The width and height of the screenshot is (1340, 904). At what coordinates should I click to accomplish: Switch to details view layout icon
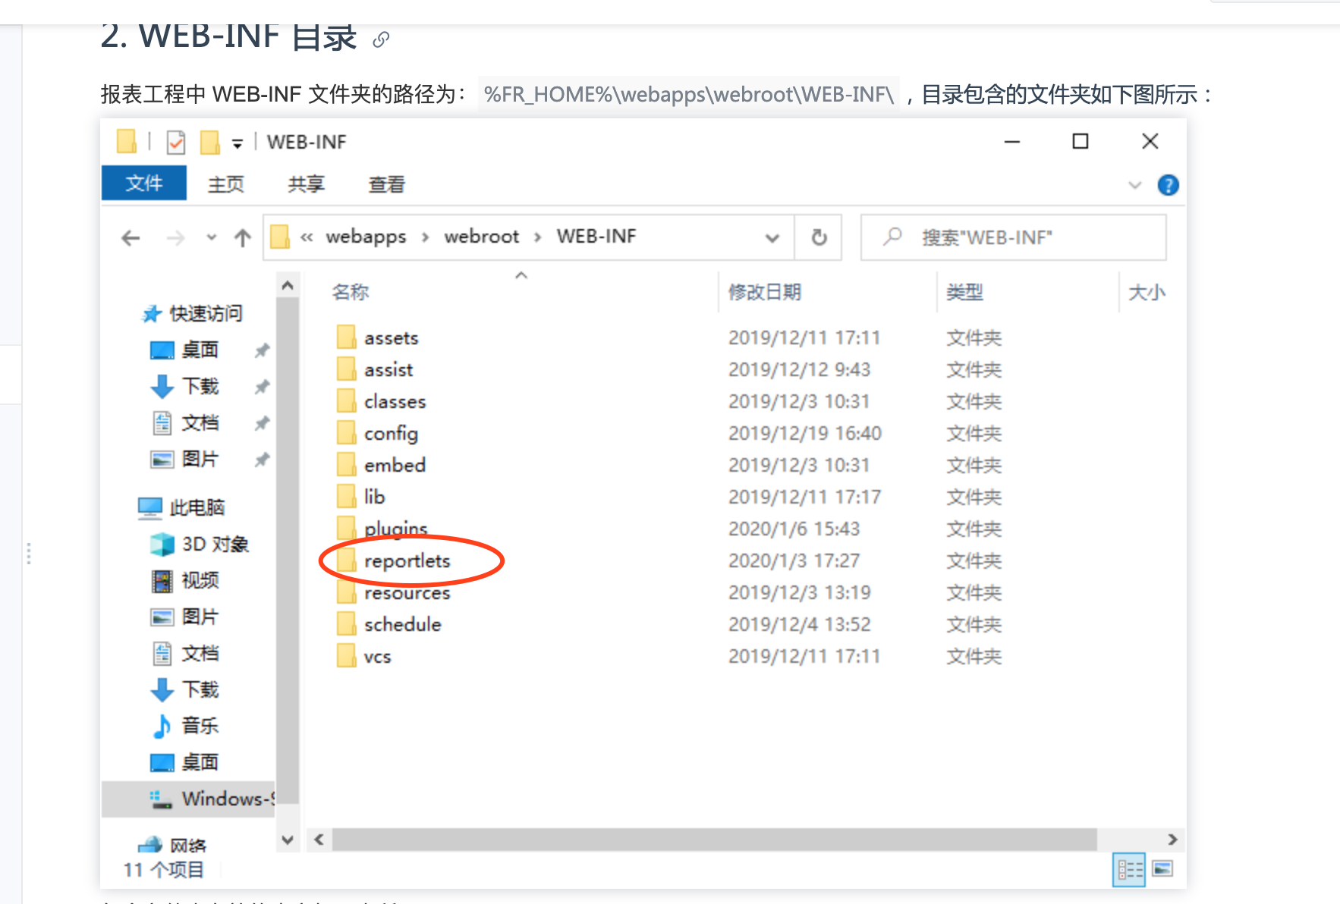tap(1129, 869)
